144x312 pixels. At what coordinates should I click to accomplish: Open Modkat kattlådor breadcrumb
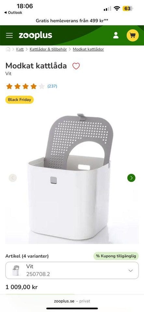tap(88, 49)
